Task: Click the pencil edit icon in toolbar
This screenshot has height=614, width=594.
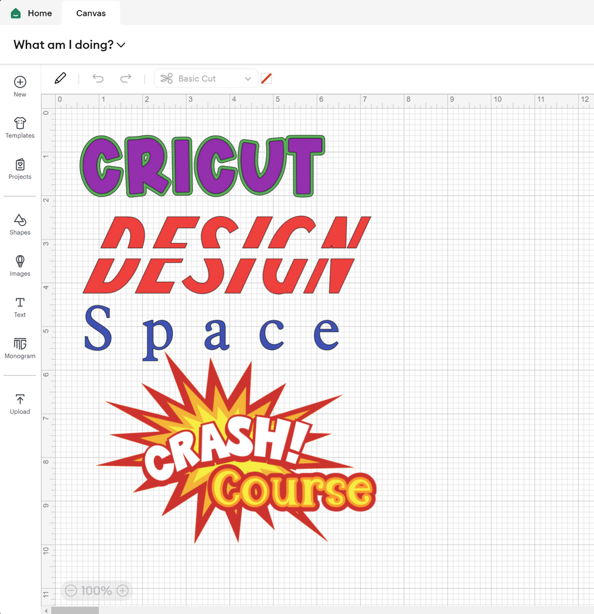Action: click(61, 79)
